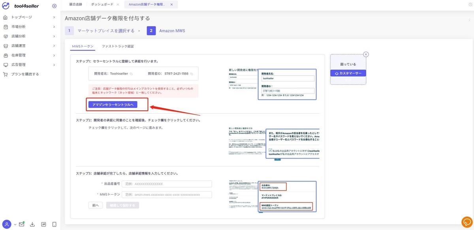Close the Amazon店舗データ権限 tab
This screenshot has height=230, width=474.
171,4
